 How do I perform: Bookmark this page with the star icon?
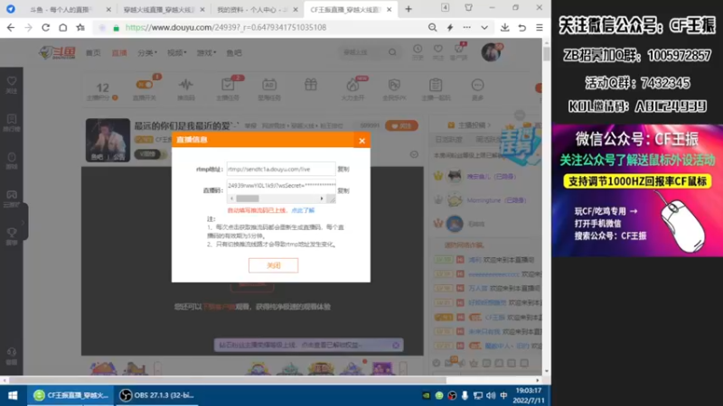[x=80, y=28]
